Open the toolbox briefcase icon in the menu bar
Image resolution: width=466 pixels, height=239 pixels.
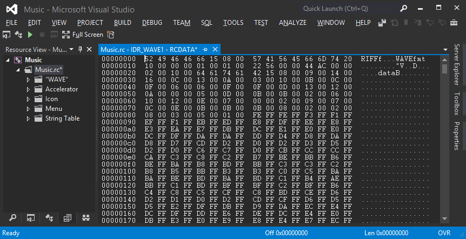pos(454,23)
